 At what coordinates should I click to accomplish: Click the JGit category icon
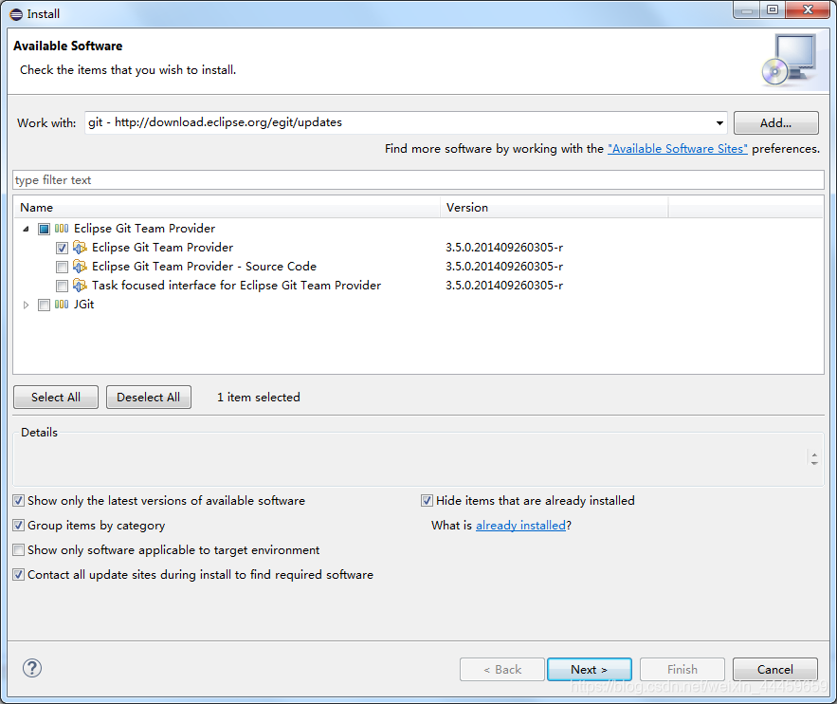[x=62, y=305]
